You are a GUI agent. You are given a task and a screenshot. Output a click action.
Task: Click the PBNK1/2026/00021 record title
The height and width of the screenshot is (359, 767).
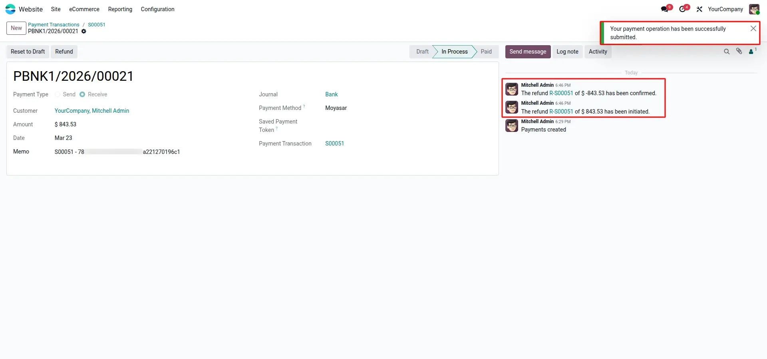click(74, 76)
